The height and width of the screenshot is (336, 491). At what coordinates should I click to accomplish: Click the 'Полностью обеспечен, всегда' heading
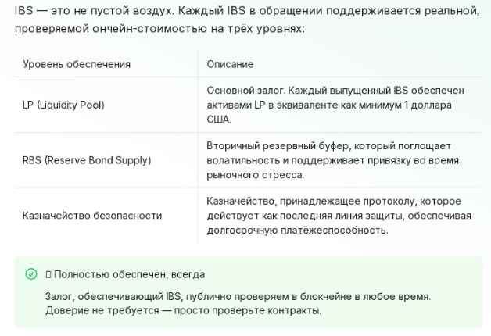[x=129, y=274]
